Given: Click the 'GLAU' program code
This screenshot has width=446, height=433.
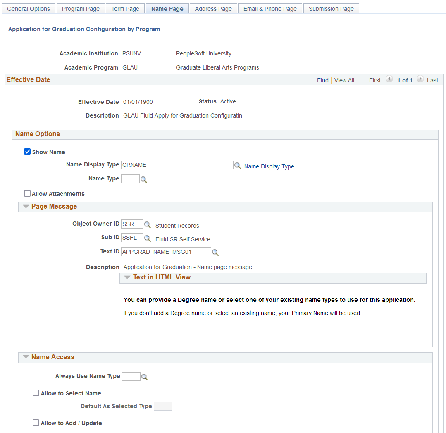Looking at the screenshot, I should 130,67.
